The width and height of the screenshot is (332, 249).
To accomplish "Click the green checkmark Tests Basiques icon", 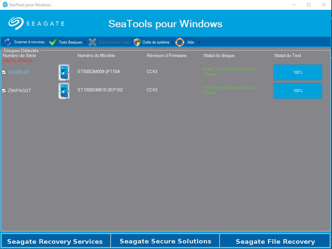I will coord(53,42).
